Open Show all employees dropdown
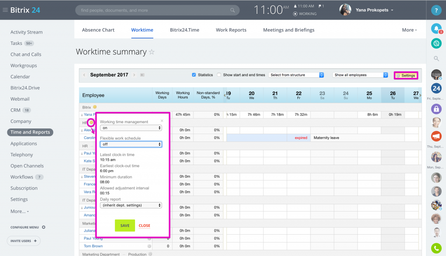Image resolution: width=446 pixels, height=256 pixels. pyautogui.click(x=360, y=75)
